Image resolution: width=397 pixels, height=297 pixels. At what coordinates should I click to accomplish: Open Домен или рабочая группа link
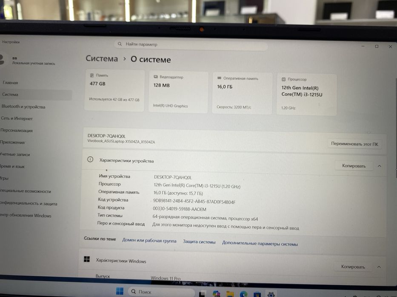tap(149, 241)
